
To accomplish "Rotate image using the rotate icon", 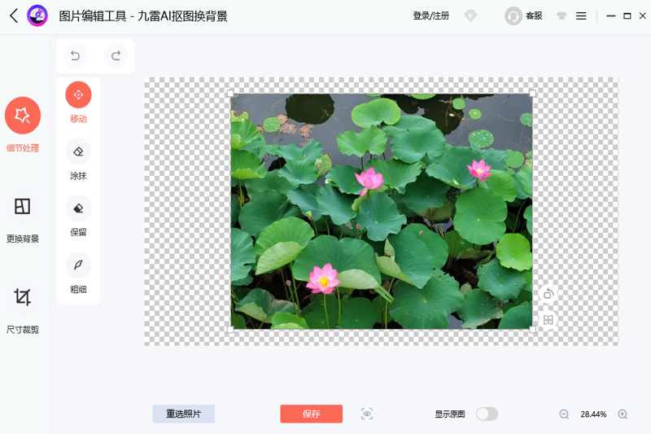I will pyautogui.click(x=548, y=294).
